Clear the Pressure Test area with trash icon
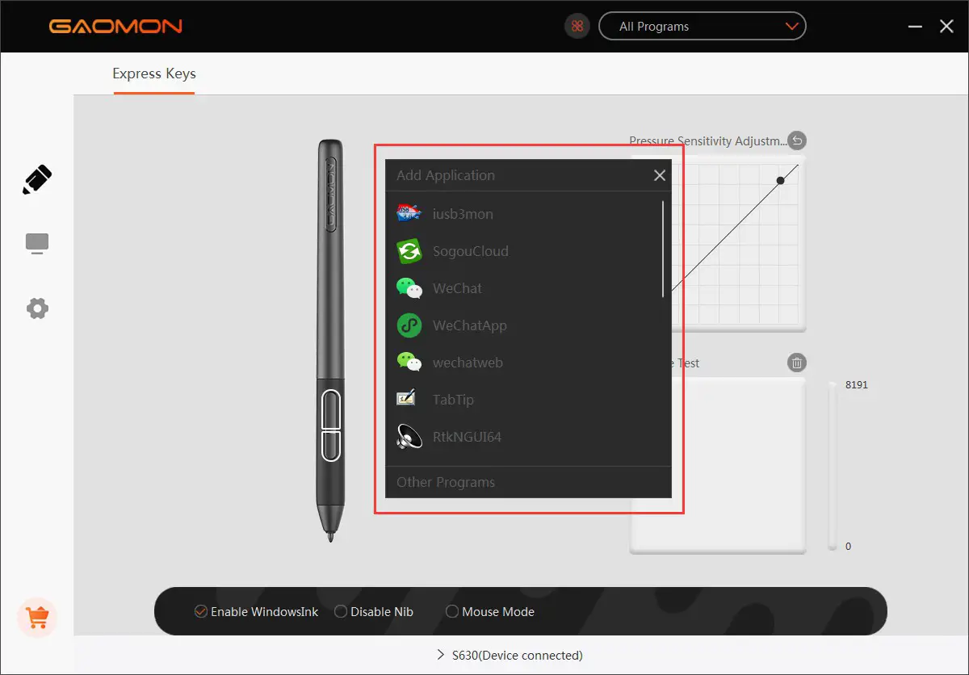Screen dimensions: 969x675 pos(796,362)
